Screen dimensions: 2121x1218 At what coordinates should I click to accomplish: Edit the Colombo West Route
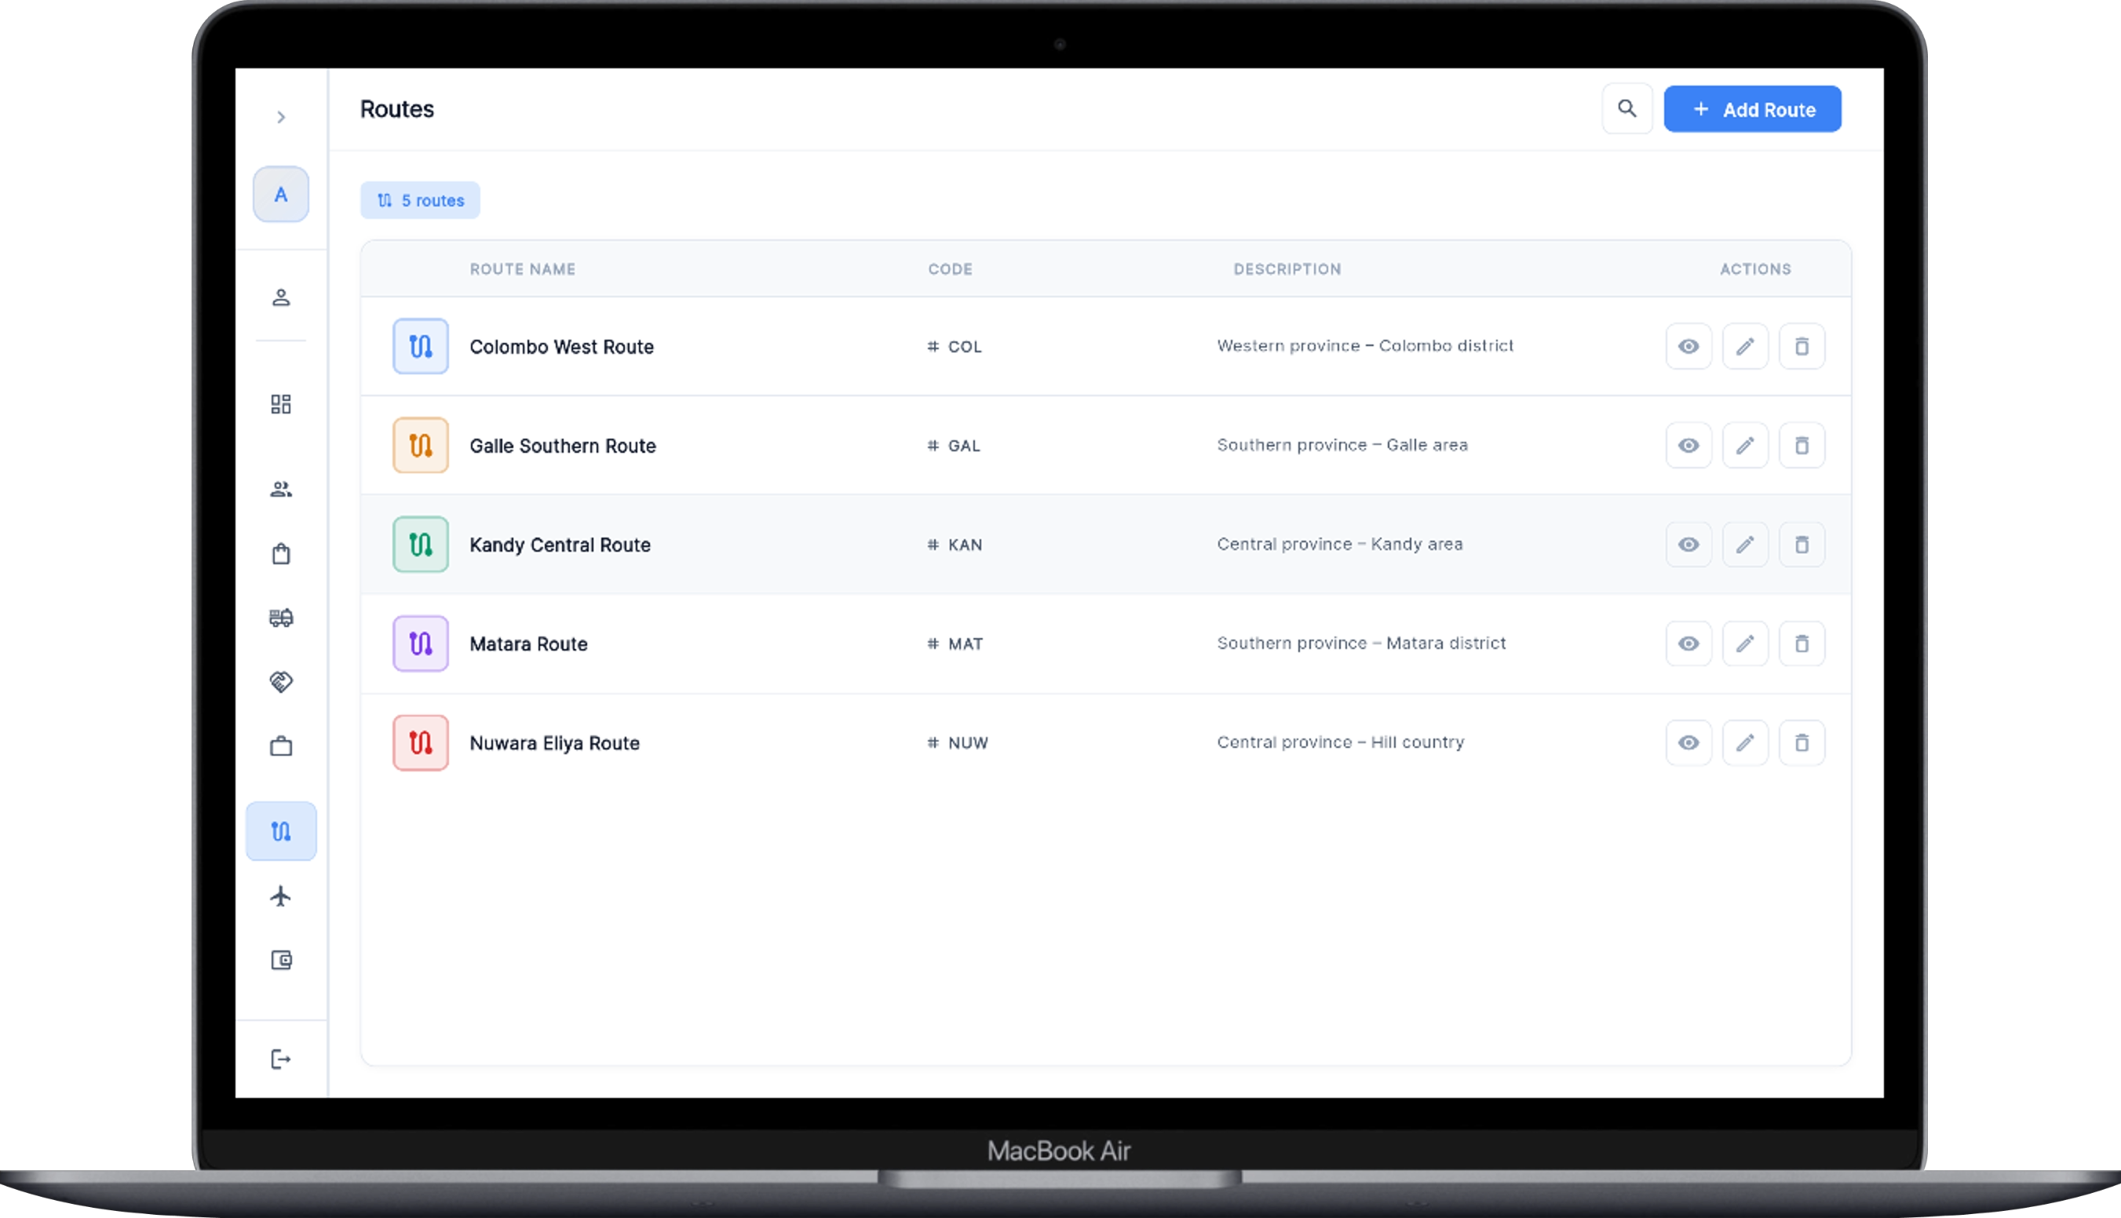[1745, 346]
